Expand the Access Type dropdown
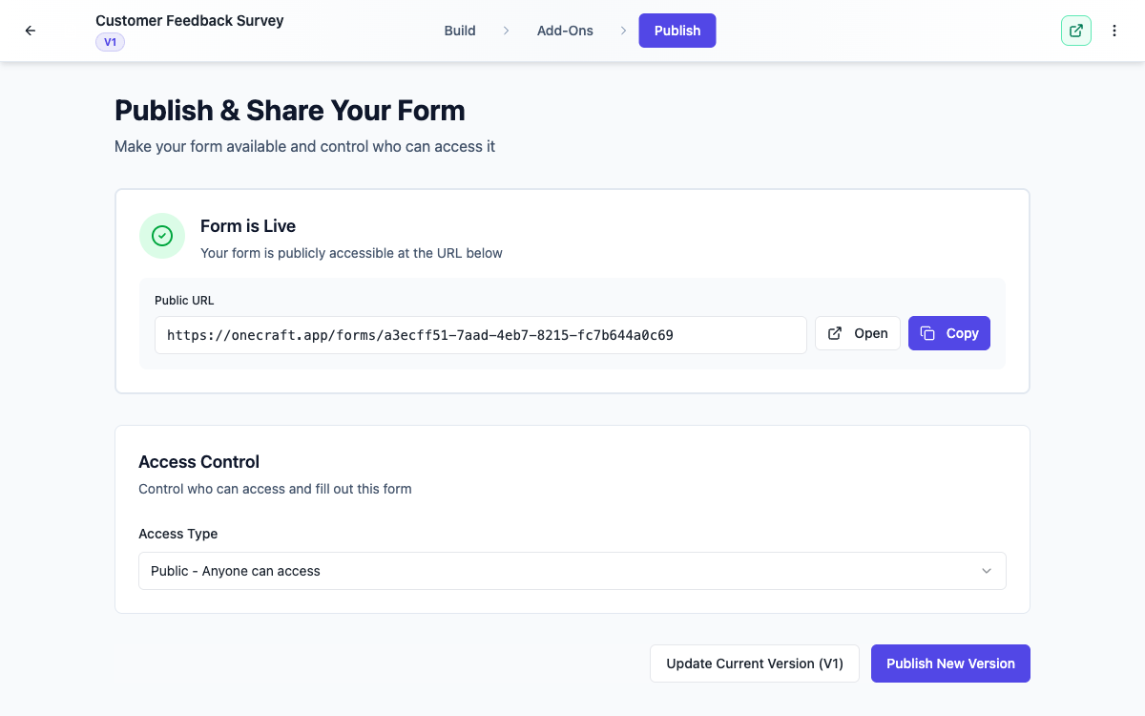The height and width of the screenshot is (716, 1145). point(572,571)
